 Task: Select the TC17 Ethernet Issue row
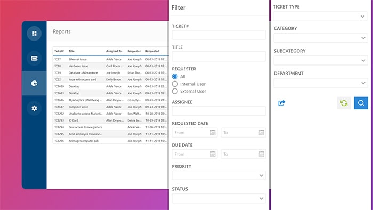pyautogui.click(x=111, y=59)
